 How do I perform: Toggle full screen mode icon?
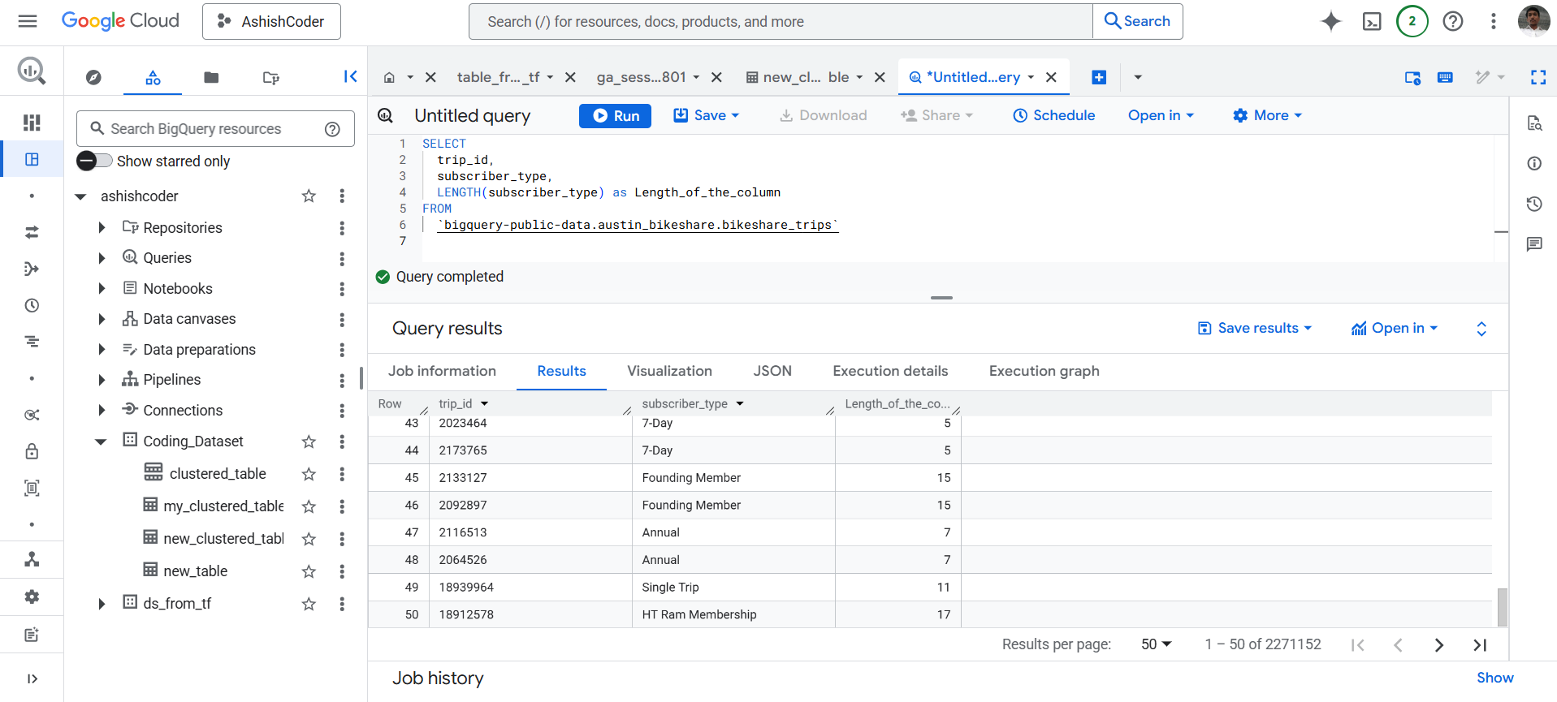click(x=1538, y=77)
